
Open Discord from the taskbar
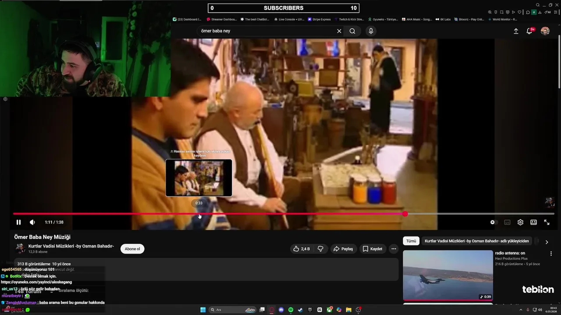coord(281,310)
